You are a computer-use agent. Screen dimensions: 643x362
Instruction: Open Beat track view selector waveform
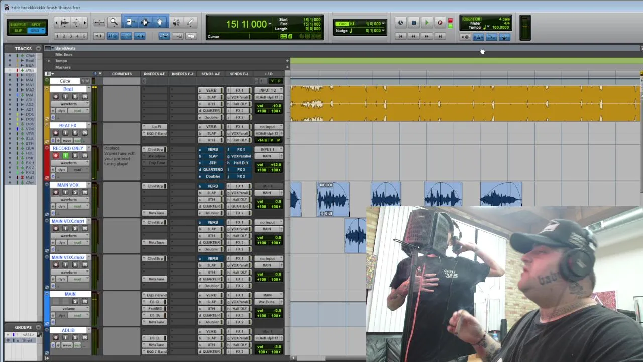tap(70, 104)
